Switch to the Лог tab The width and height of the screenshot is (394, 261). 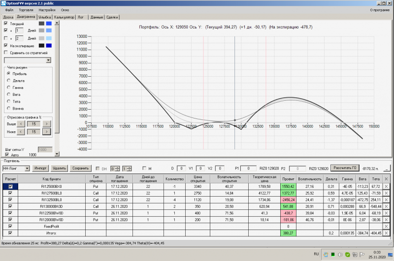pyautogui.click(x=81, y=17)
